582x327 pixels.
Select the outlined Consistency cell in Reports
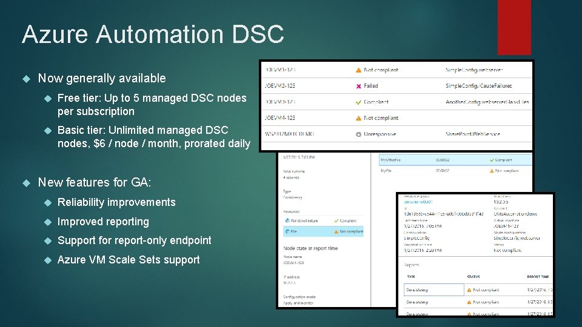tap(434, 289)
